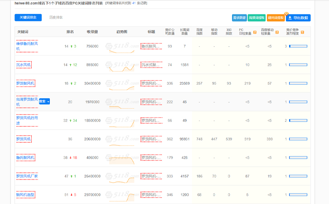Open the 沉水风机 keyword link
Image resolution: width=329 pixels, height=204 pixels.
(x=24, y=65)
